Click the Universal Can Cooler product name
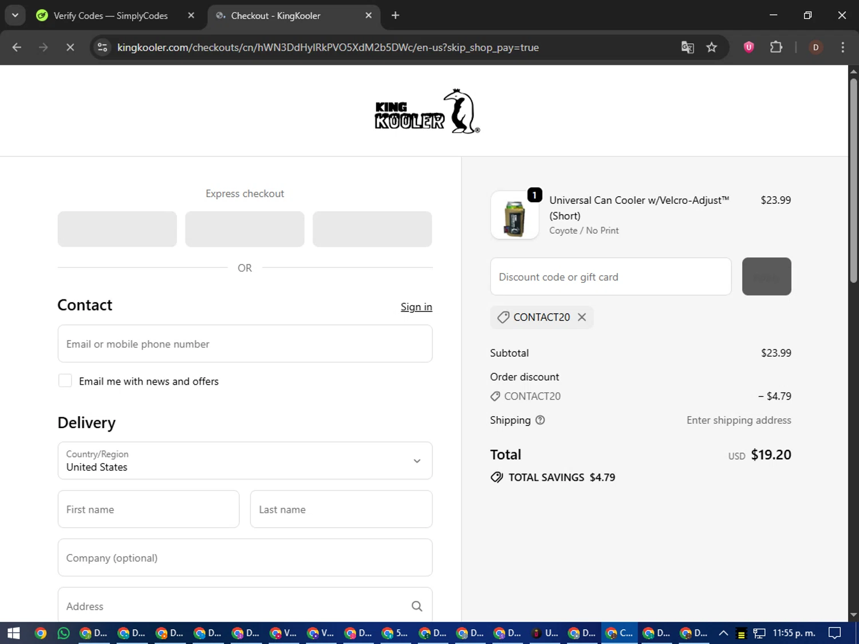Image resolution: width=859 pixels, height=644 pixels. 639,208
